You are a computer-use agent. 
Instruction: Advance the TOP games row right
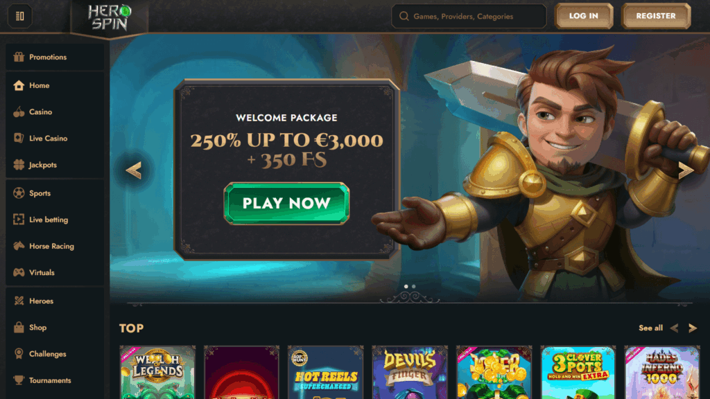(693, 328)
